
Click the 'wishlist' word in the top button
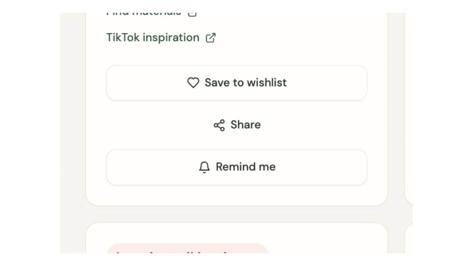pyautogui.click(x=267, y=82)
